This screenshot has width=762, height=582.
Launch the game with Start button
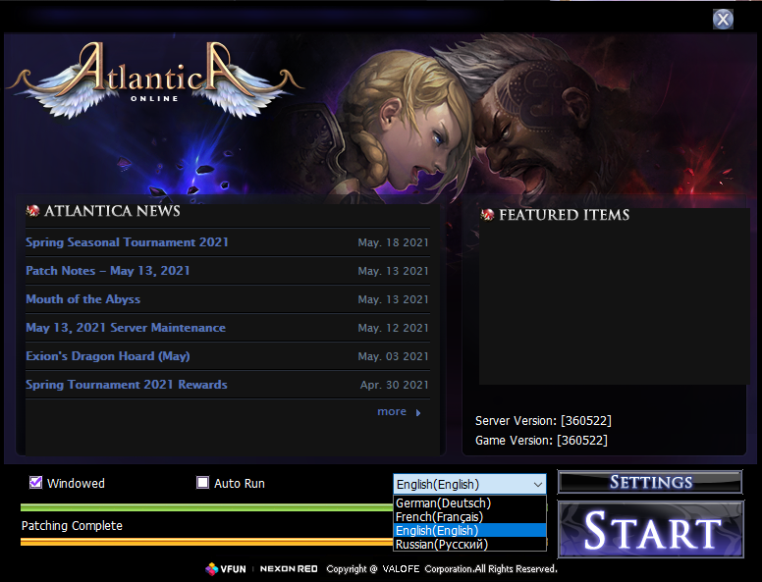click(651, 530)
